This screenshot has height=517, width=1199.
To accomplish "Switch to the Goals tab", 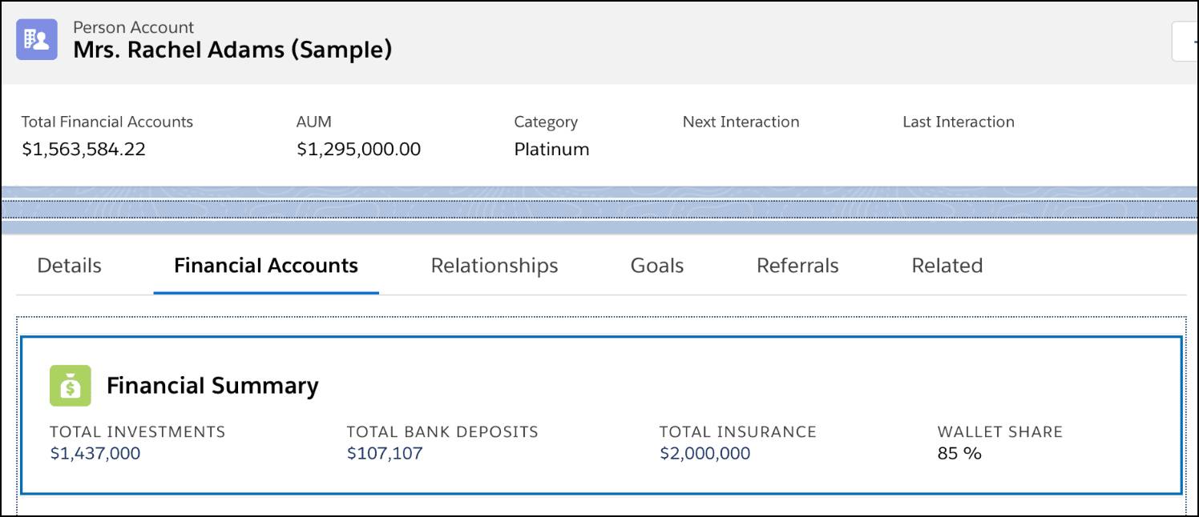I will coord(656,265).
